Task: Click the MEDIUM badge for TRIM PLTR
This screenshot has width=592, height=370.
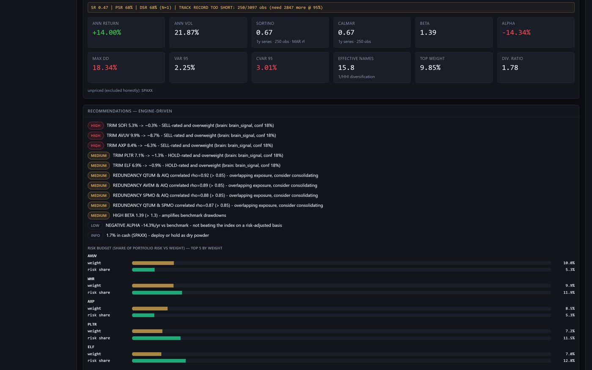Action: tap(99, 156)
